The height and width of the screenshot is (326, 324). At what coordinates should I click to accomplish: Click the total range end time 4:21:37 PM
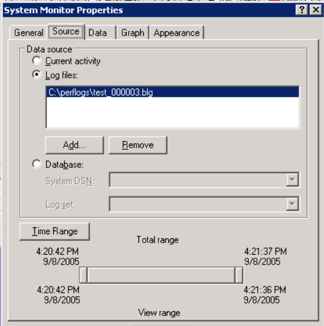coord(266,251)
